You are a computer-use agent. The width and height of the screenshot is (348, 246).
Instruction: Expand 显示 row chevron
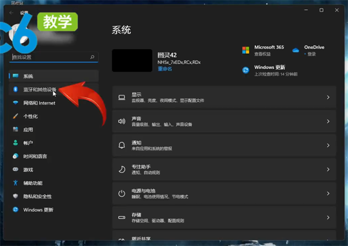(328, 97)
